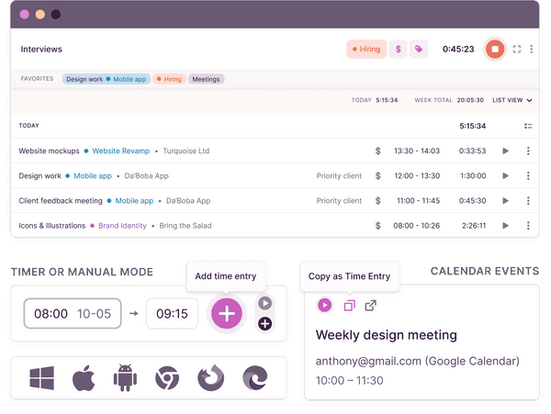
Task: Click the 09:15 end time field
Action: (x=172, y=314)
